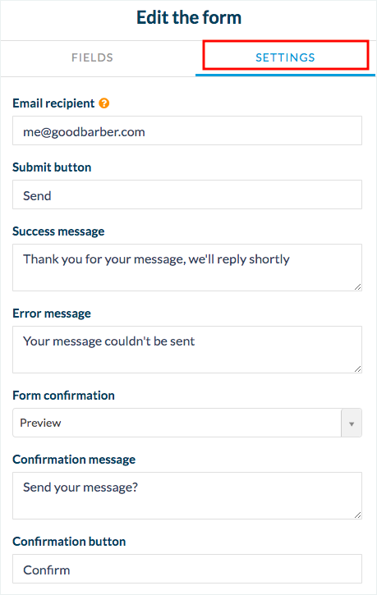Click inside the Success message text area
The height and width of the screenshot is (595, 377).
click(x=187, y=268)
